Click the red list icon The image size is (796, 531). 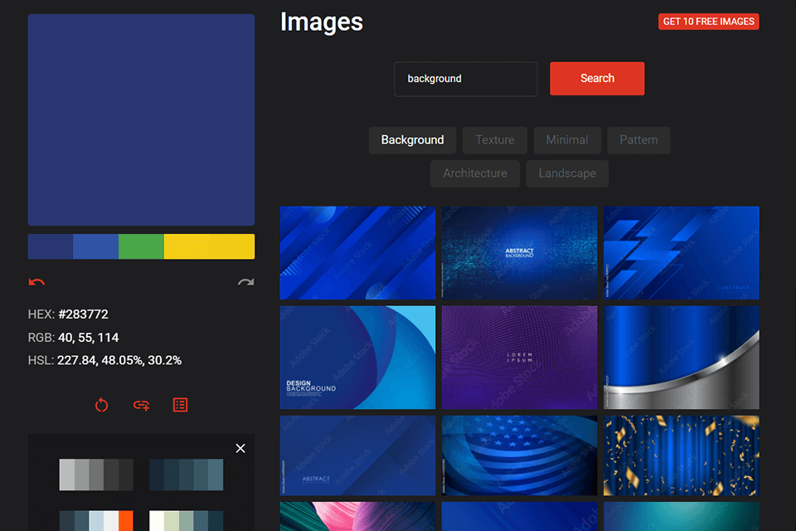[x=180, y=405]
